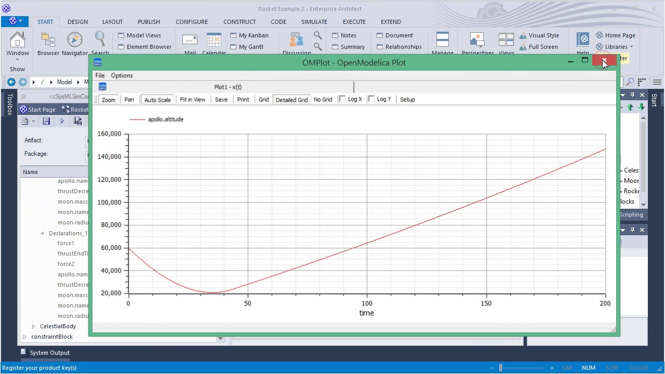
Task: Open the File menu in OMPlot
Action: (100, 75)
